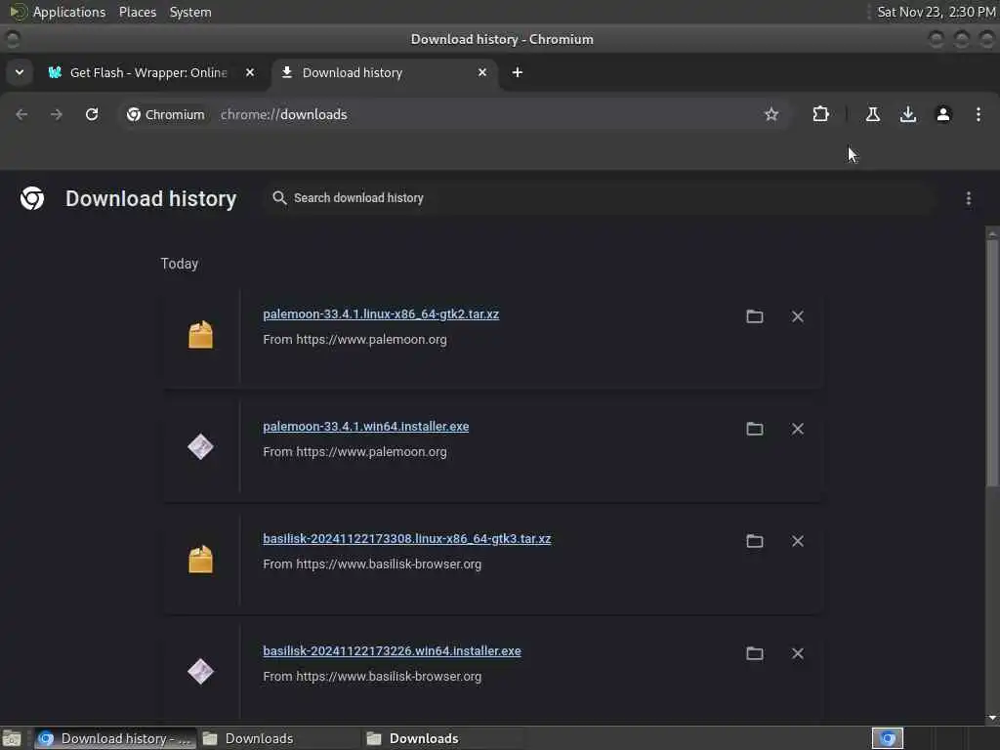The height and width of the screenshot is (750, 1000).
Task: Open palemoon-33.4.1.linux-x86_64-gtk2.tar.xz link
Action: click(381, 313)
